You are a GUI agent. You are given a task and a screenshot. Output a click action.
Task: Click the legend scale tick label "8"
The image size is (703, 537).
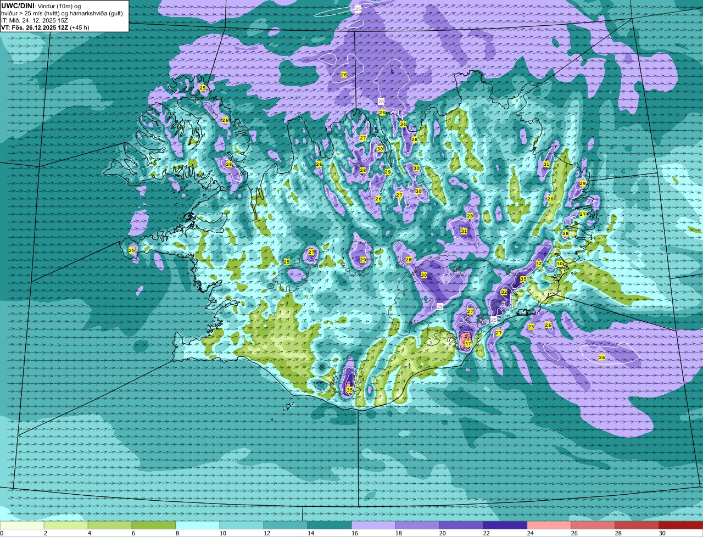click(x=177, y=533)
